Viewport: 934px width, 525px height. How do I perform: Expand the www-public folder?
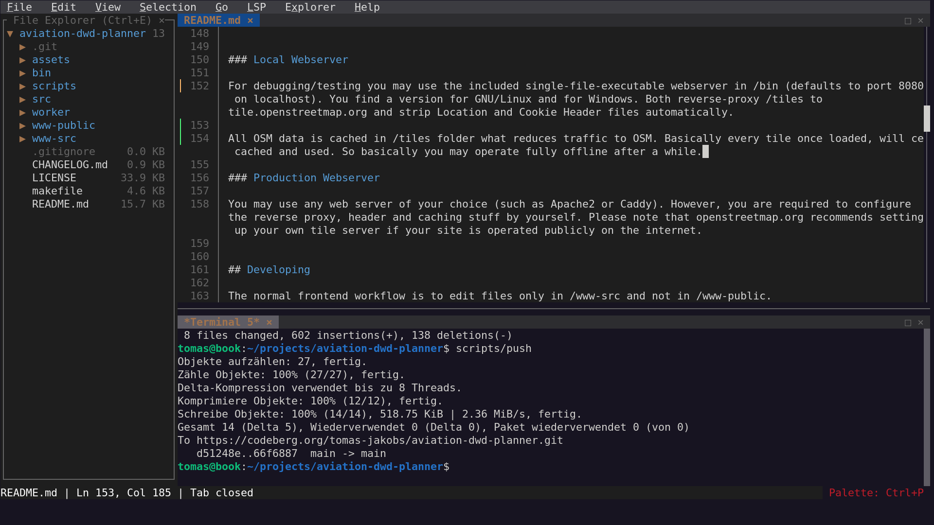pos(22,125)
